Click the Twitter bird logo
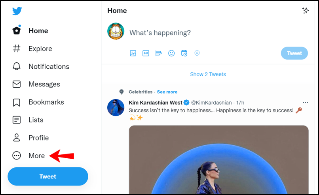Image resolution: width=319 pixels, height=195 pixels. click(x=17, y=11)
